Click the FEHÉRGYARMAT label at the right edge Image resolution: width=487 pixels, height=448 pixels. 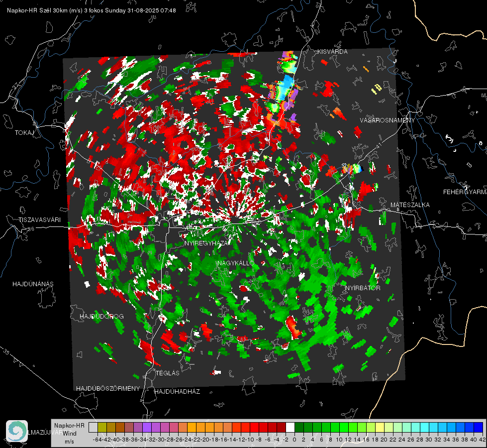point(465,192)
